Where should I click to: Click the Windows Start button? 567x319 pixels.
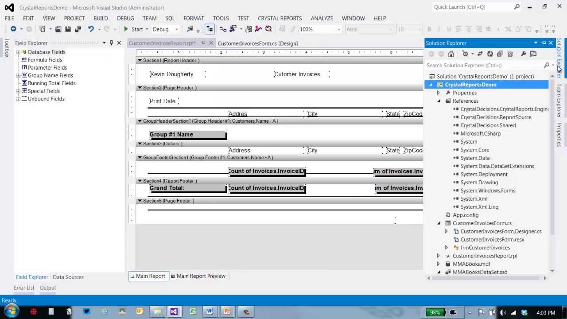click(x=11, y=311)
